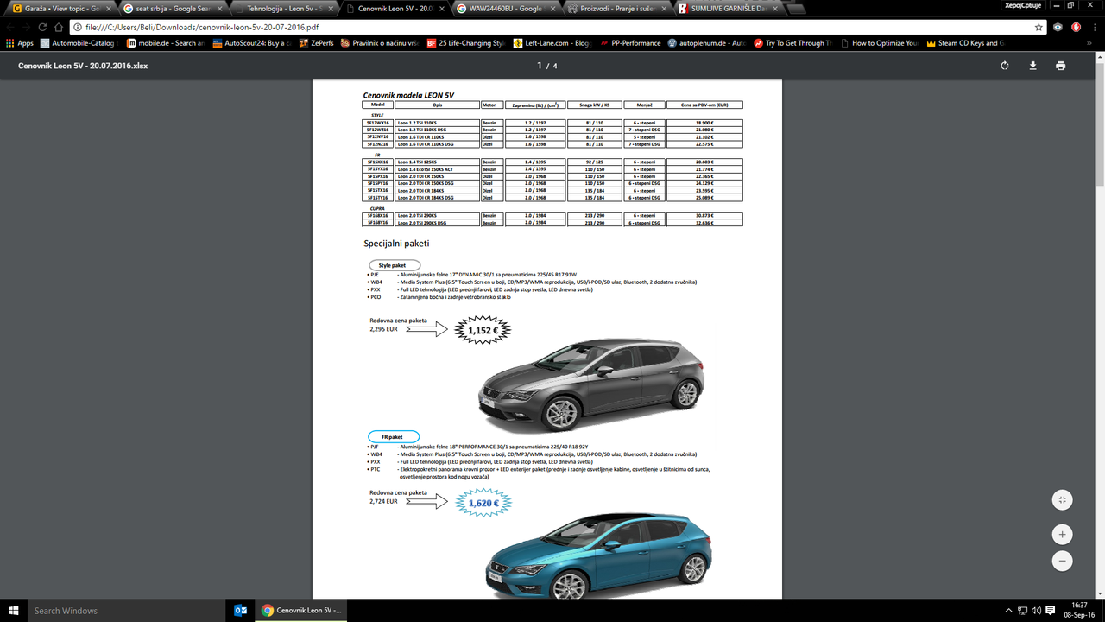
Task: Click the PDF page number field
Action: point(540,66)
